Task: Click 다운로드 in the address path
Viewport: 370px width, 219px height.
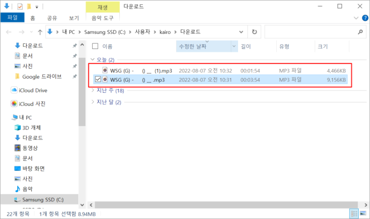Action: (190, 32)
